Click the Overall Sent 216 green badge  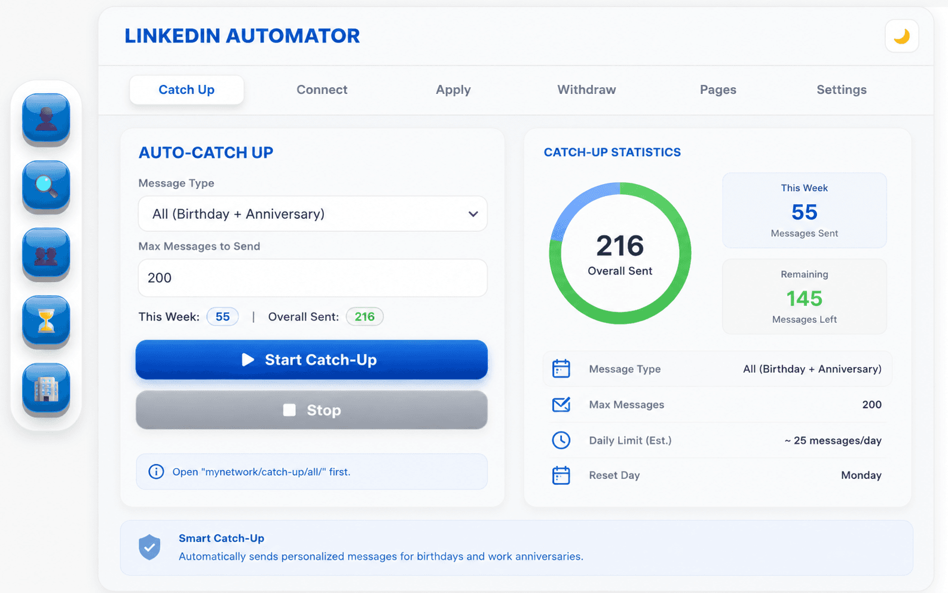365,317
